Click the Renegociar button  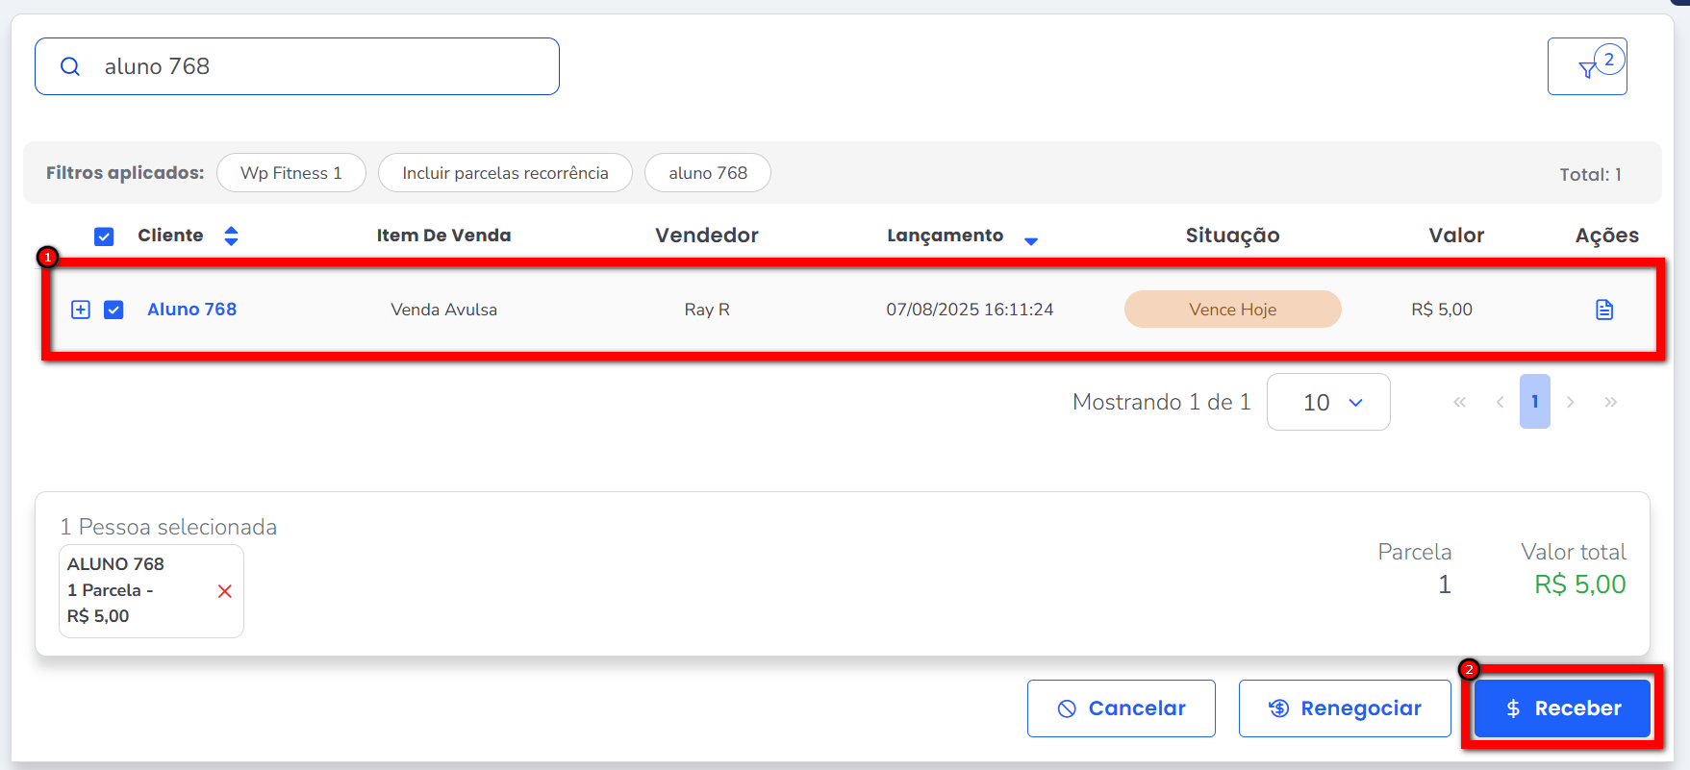point(1344,708)
